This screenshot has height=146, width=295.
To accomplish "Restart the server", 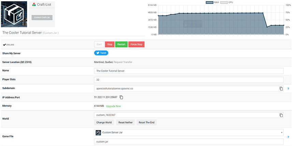I will point(121,44).
